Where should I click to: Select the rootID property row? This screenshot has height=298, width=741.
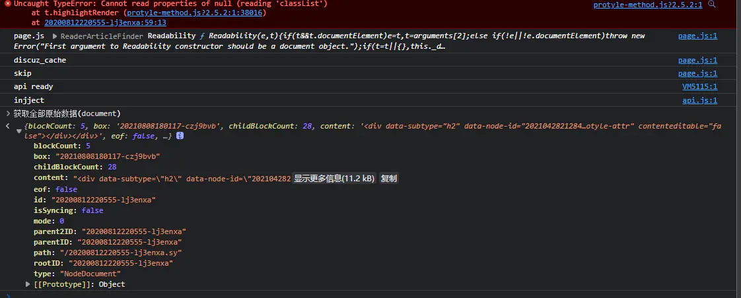point(104,263)
